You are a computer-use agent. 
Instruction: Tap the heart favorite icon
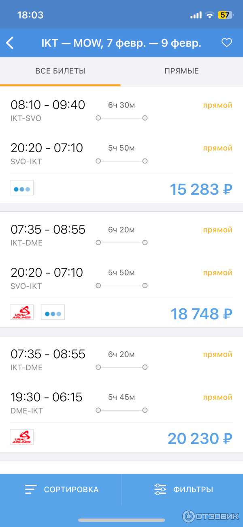227,43
